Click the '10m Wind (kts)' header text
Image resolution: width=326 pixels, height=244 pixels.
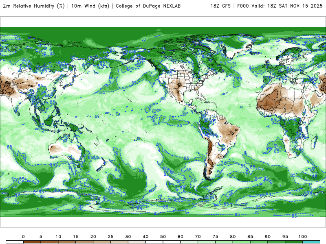[x=90, y=6]
